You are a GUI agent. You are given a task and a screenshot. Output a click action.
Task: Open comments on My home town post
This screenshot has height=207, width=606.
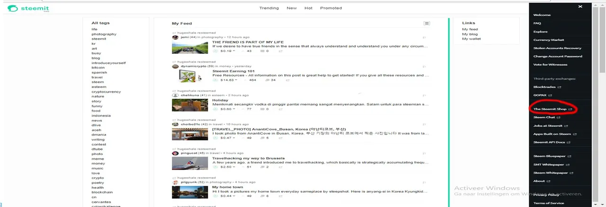tap(264, 196)
